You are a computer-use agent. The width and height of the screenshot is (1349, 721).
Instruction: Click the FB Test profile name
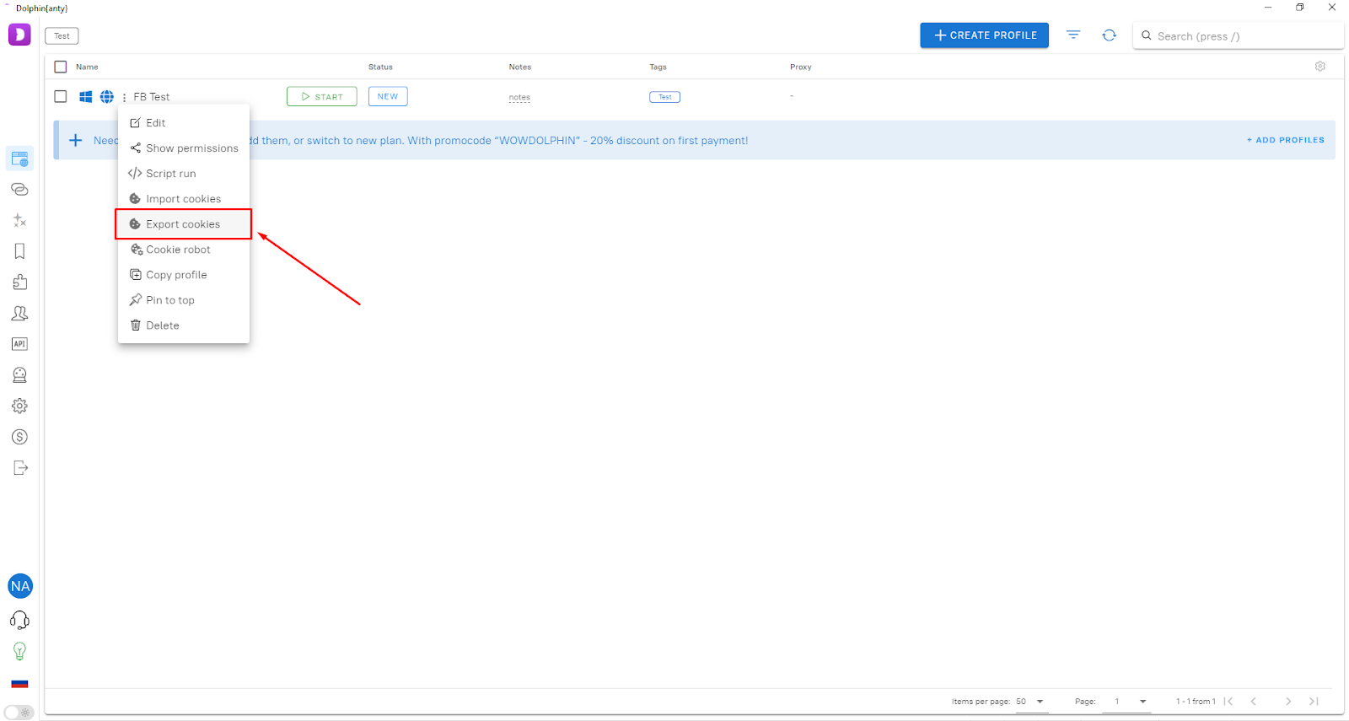(152, 97)
